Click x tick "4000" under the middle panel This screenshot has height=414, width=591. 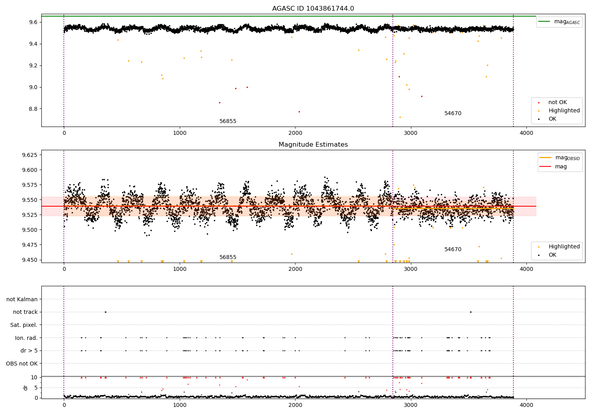point(526,269)
